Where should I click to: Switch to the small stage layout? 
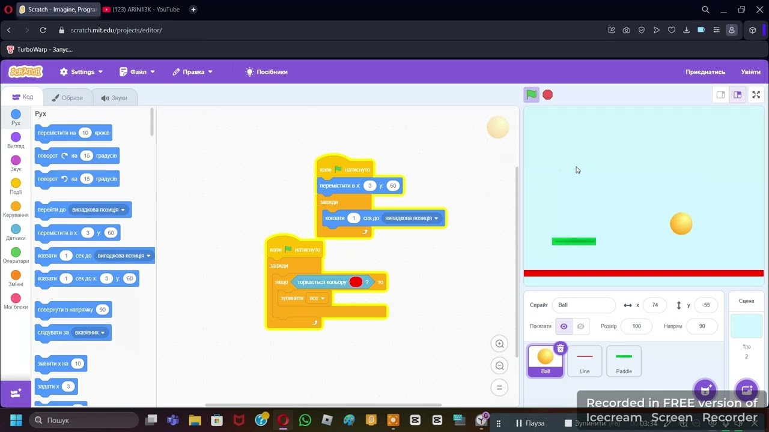pos(720,95)
